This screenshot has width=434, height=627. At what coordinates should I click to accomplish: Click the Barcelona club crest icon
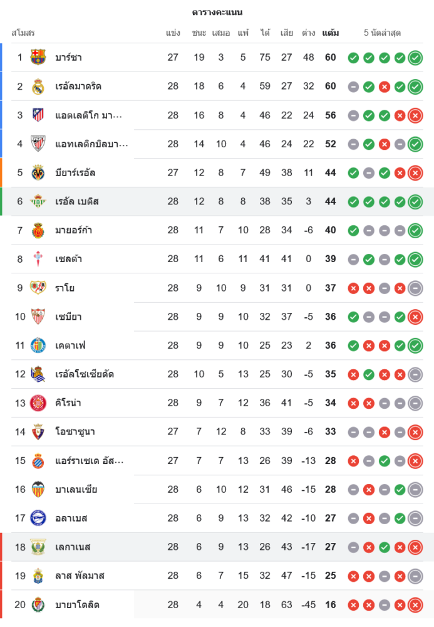click(38, 58)
